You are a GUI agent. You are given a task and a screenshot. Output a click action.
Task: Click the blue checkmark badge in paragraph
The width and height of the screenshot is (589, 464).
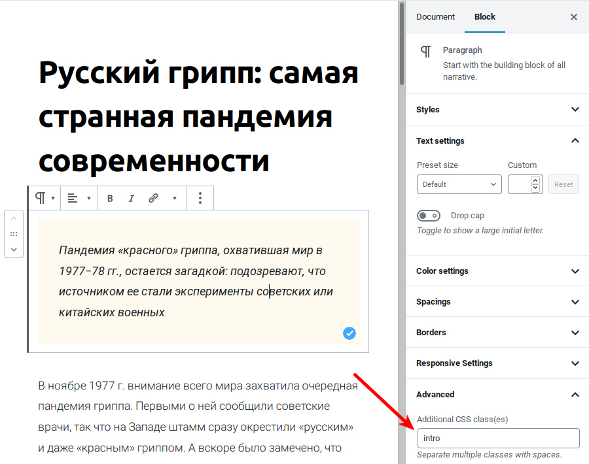(x=349, y=333)
